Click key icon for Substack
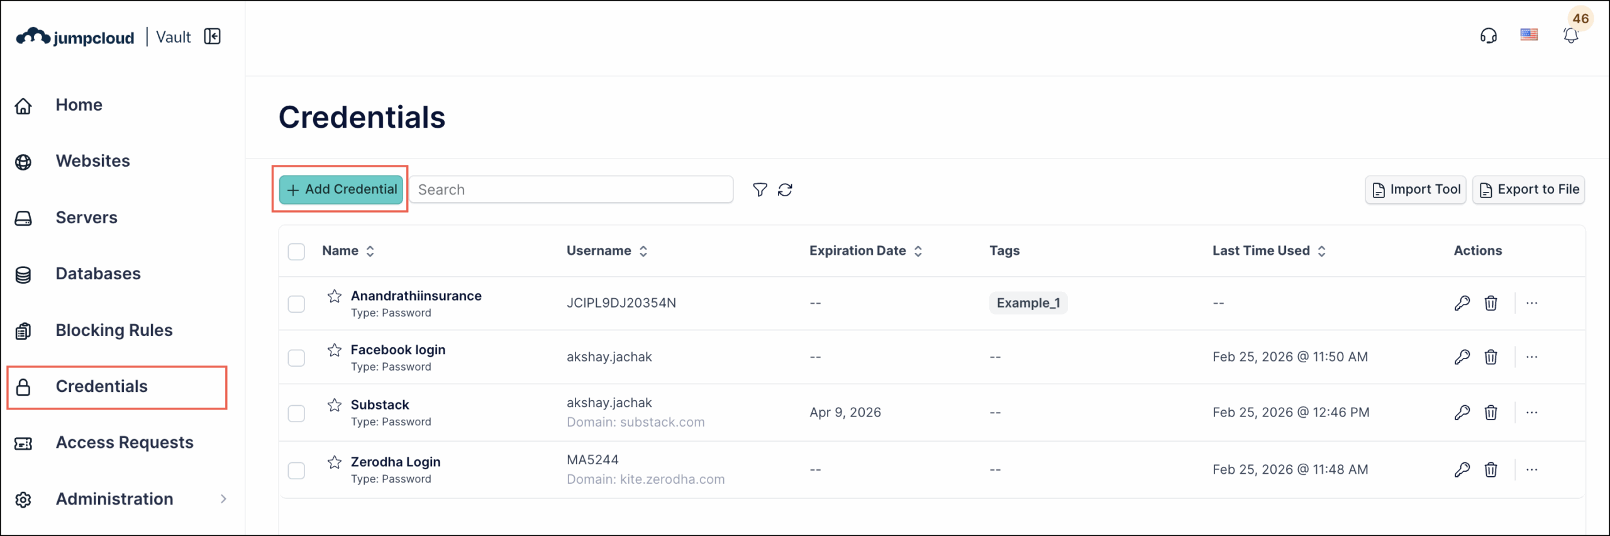This screenshot has width=1610, height=536. [x=1462, y=413]
